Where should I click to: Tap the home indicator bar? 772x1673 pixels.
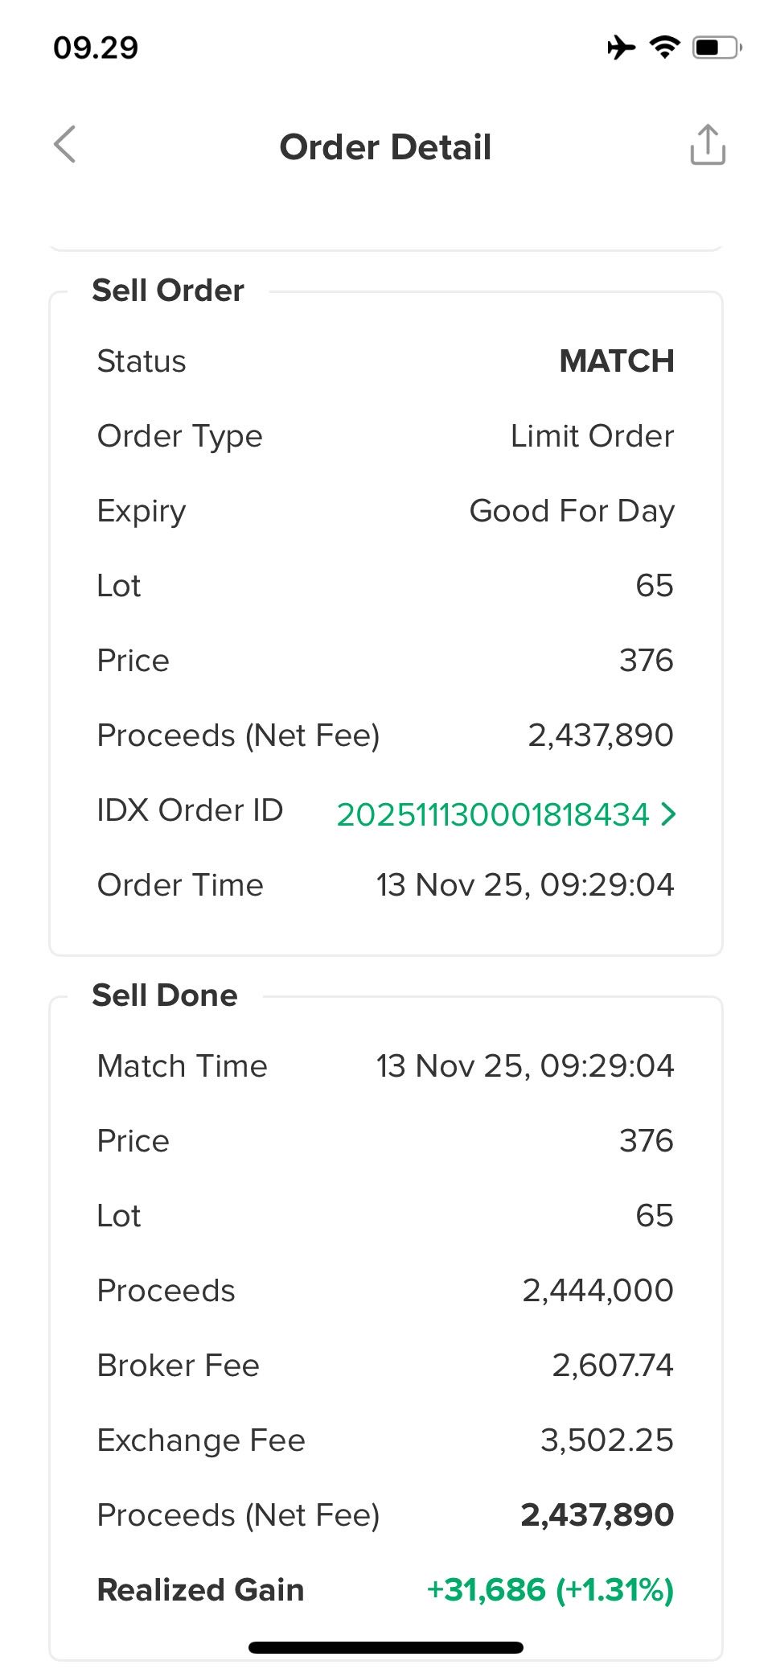pos(386,1647)
